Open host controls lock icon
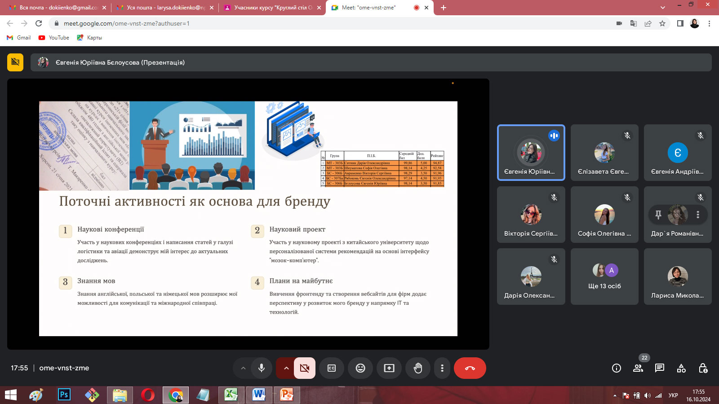 (703, 368)
